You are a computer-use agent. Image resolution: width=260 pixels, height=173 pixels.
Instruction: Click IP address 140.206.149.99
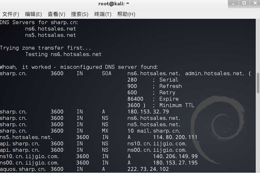[x=175, y=156]
